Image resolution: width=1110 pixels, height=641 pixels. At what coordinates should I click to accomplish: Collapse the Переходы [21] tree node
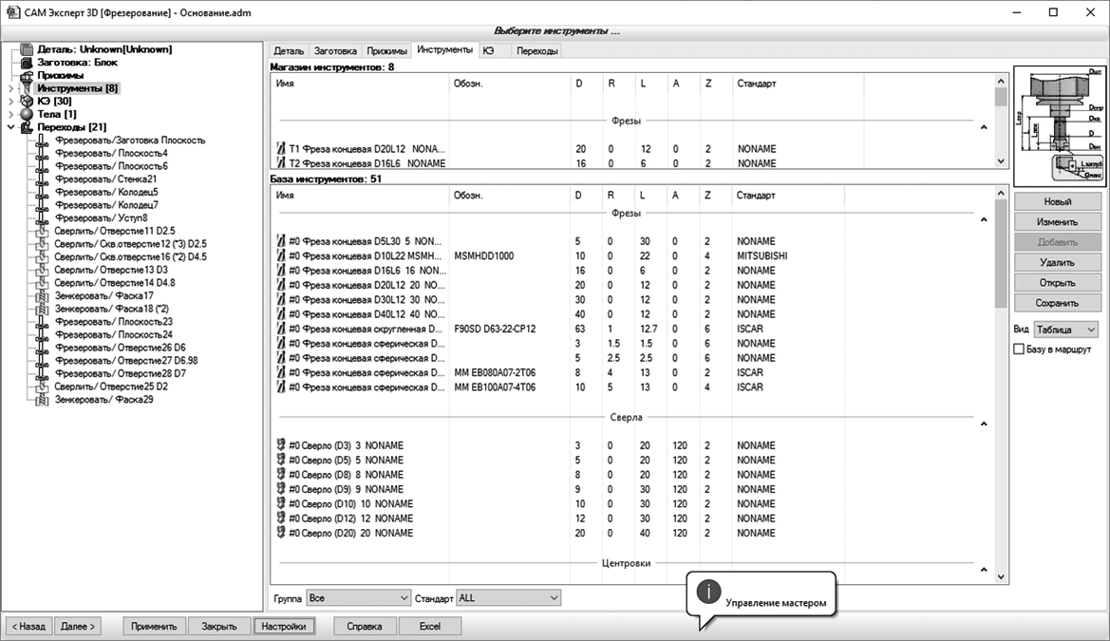[10, 127]
